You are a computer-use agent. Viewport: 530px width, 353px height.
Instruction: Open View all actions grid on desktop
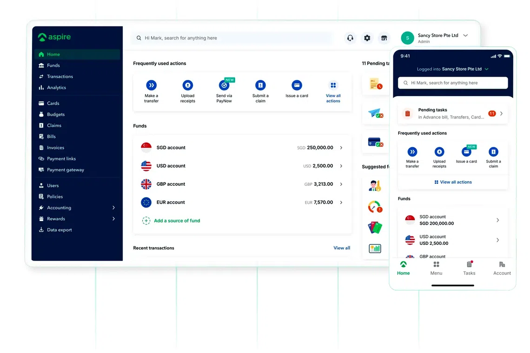[333, 86]
